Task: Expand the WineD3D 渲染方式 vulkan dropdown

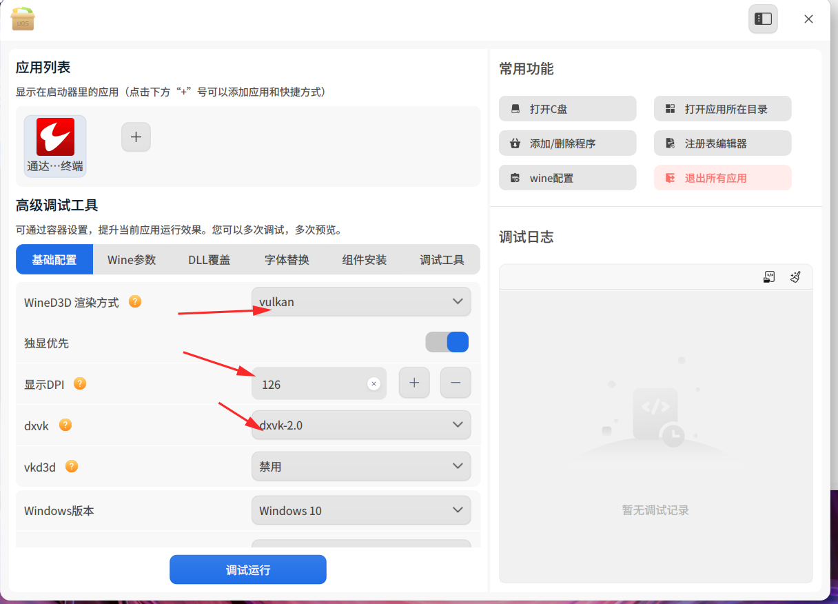Action: pyautogui.click(x=361, y=301)
